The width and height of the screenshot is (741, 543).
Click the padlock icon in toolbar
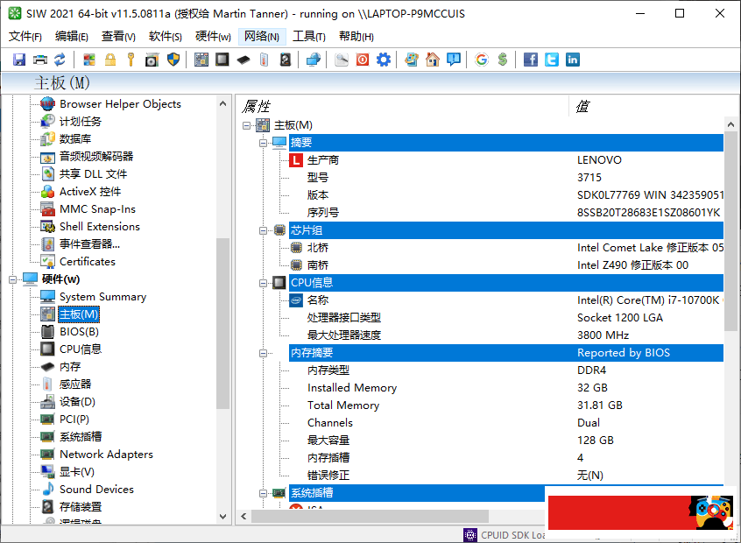point(110,60)
